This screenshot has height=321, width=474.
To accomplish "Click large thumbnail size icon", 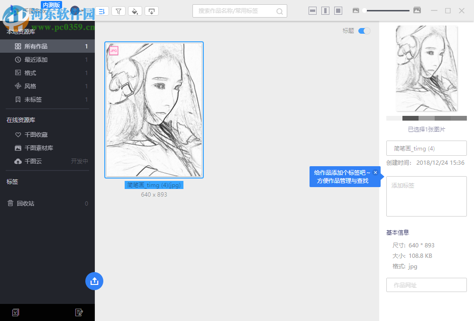I will [x=417, y=10].
